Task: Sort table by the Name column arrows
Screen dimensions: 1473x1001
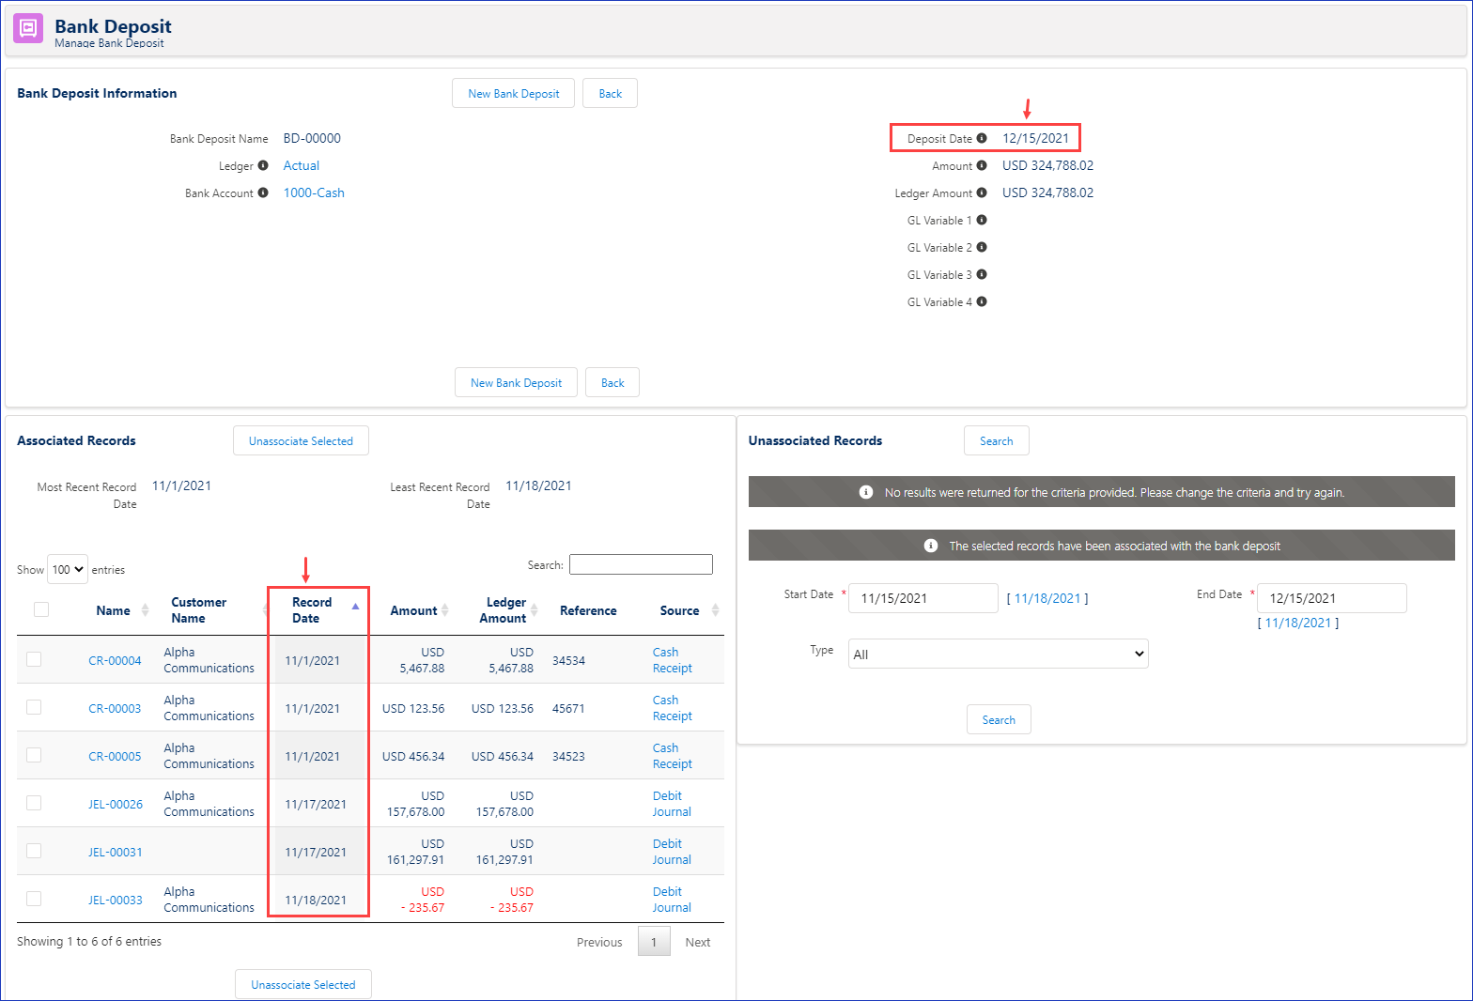Action: (145, 610)
